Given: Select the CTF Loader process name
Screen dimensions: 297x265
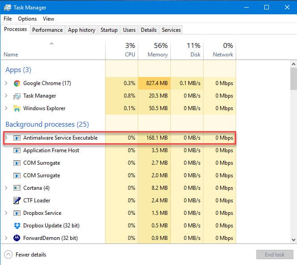Looking at the screenshot, I should click(x=37, y=201).
